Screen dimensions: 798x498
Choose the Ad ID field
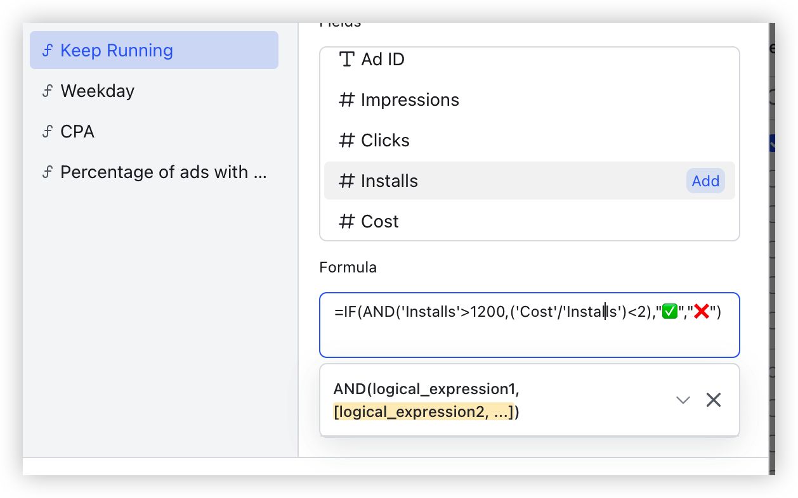(x=383, y=60)
